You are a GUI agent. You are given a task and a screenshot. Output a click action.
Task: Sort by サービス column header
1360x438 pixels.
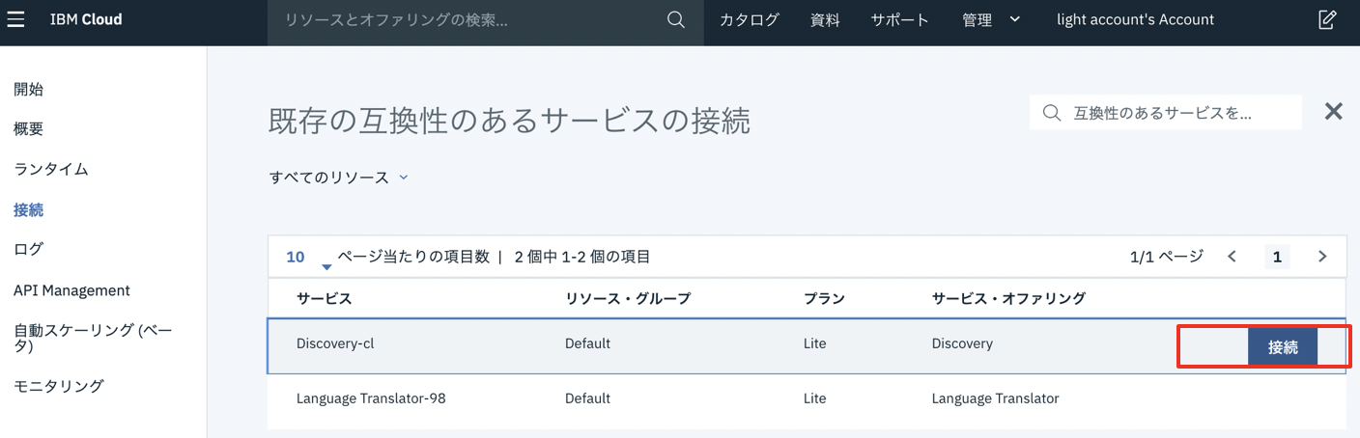[x=325, y=299]
